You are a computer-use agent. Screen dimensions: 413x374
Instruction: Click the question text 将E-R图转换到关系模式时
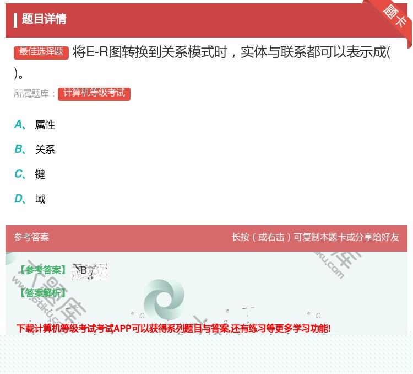[x=150, y=52]
